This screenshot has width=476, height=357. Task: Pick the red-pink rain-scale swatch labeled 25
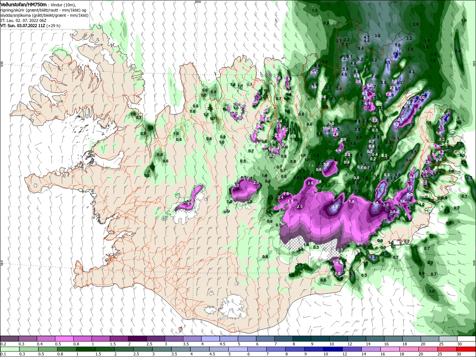446,349
